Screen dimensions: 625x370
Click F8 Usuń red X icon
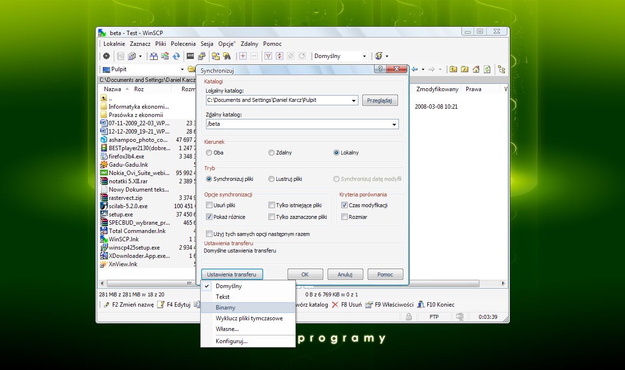[335, 305]
